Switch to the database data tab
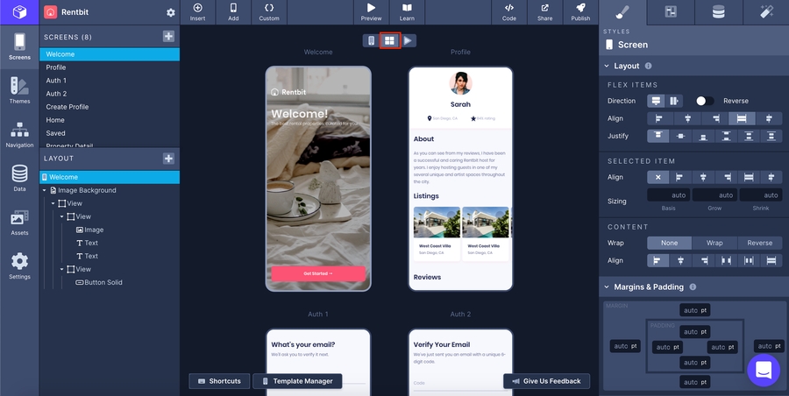789x396 pixels. click(x=718, y=12)
